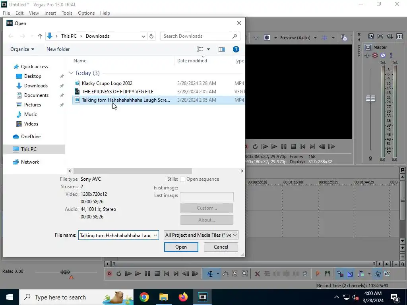
Task: Check the Open sequence checkbox
Action: pos(183,179)
